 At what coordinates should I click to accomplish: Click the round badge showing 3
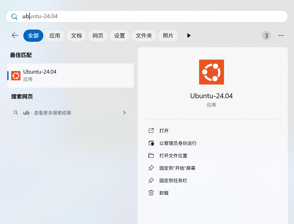[266, 36]
